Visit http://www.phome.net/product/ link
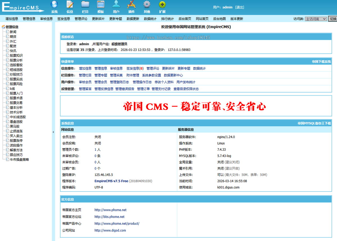Screen dimensions: 337x241 pyautogui.click(x=117, y=224)
